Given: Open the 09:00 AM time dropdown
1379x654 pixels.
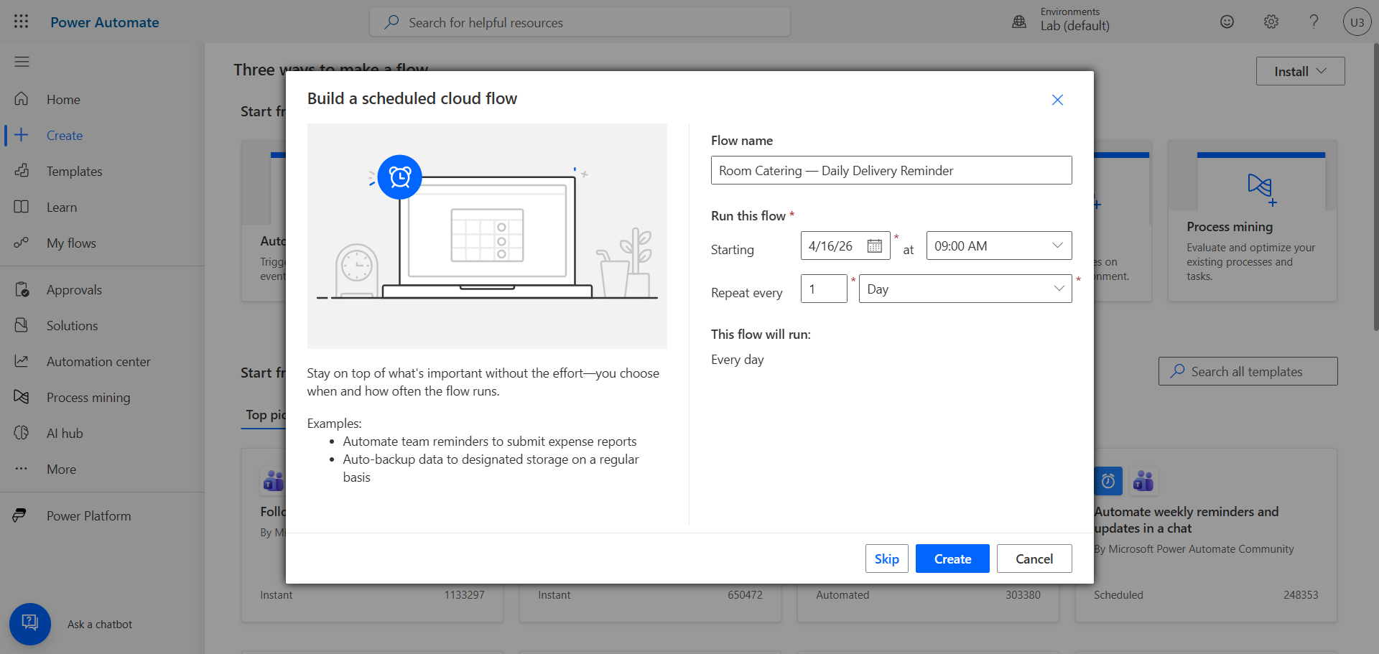Looking at the screenshot, I should pyautogui.click(x=999, y=246).
